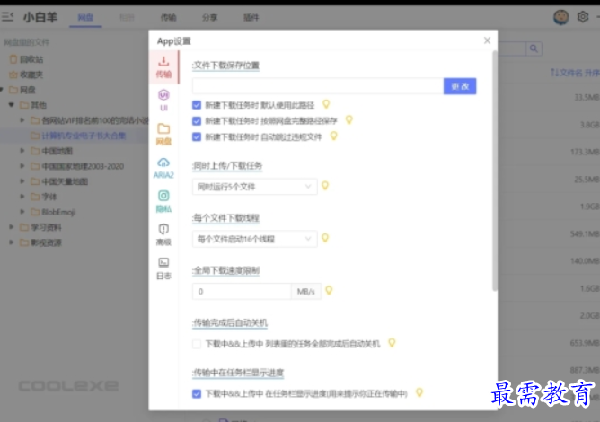Expand the 中国矢量地图 folder arrow
The width and height of the screenshot is (600, 422).
(x=22, y=181)
